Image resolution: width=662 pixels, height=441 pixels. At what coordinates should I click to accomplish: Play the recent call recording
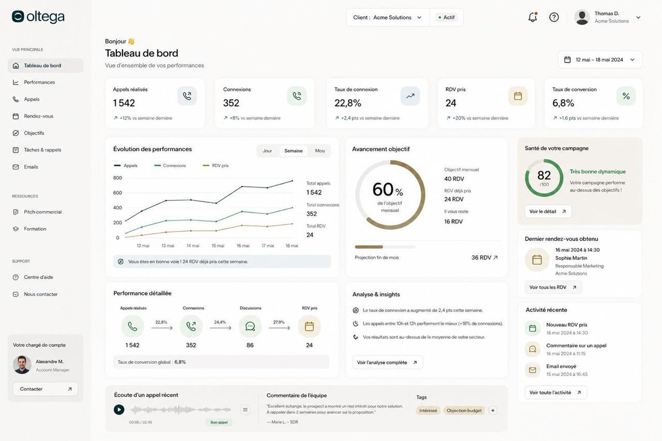pos(119,410)
